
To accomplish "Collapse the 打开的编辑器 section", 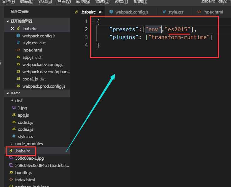I will (x=8, y=21).
